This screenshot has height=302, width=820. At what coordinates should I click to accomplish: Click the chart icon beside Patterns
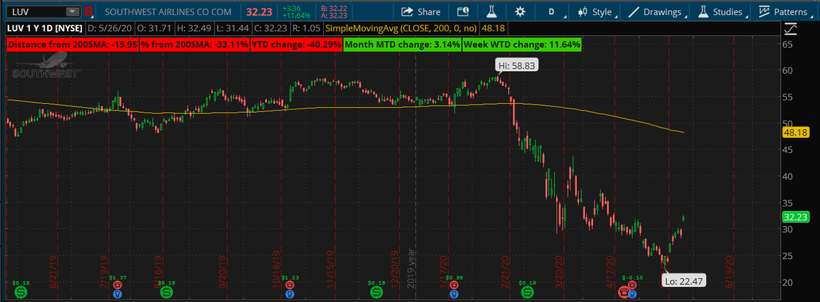pos(763,12)
